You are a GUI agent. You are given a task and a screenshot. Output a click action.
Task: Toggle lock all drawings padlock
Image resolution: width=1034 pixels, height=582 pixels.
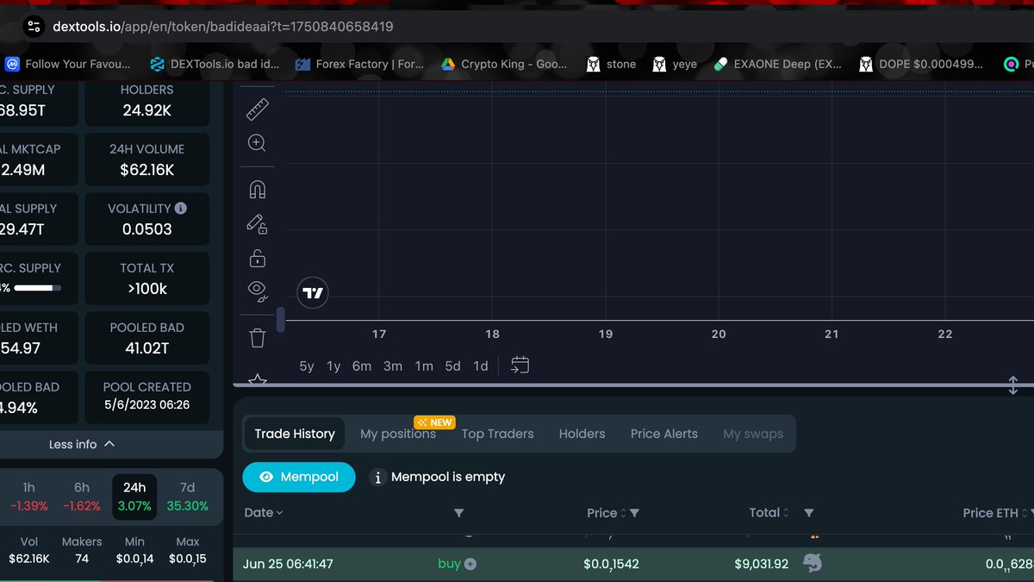pyautogui.click(x=257, y=258)
